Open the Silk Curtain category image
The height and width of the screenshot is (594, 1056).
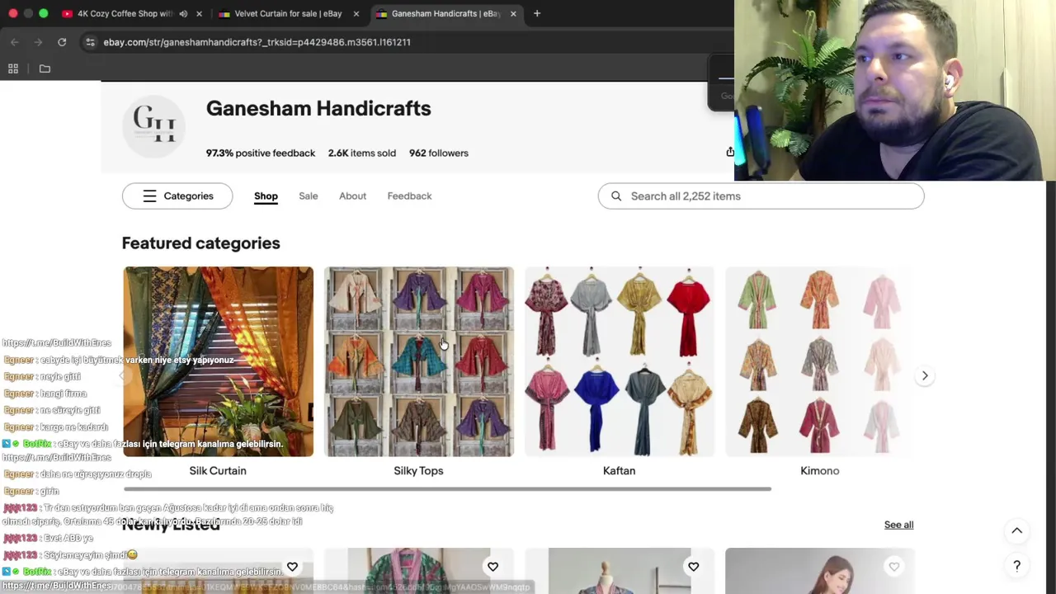(218, 361)
